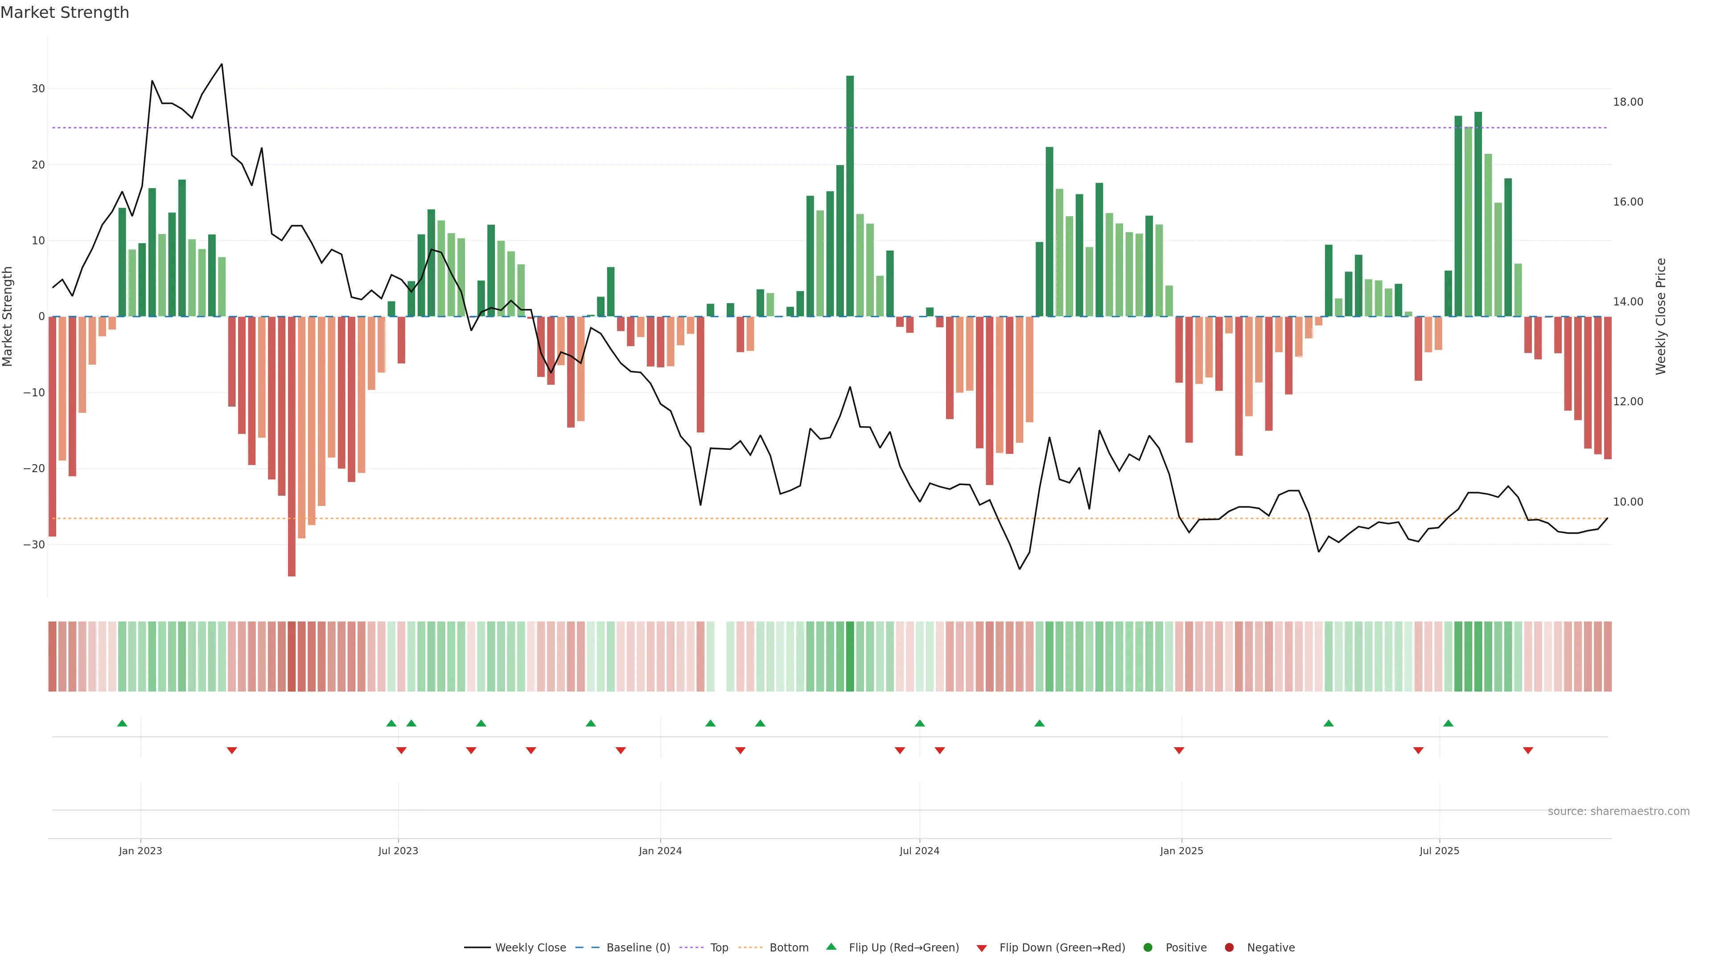The width and height of the screenshot is (1712, 963).
Task: Click the purple dotted Top legend line
Action: 692,948
